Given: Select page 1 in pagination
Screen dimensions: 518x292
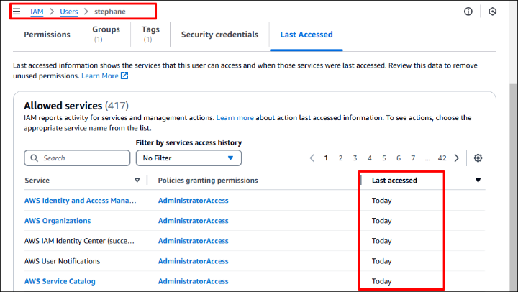Looking at the screenshot, I should point(326,158).
